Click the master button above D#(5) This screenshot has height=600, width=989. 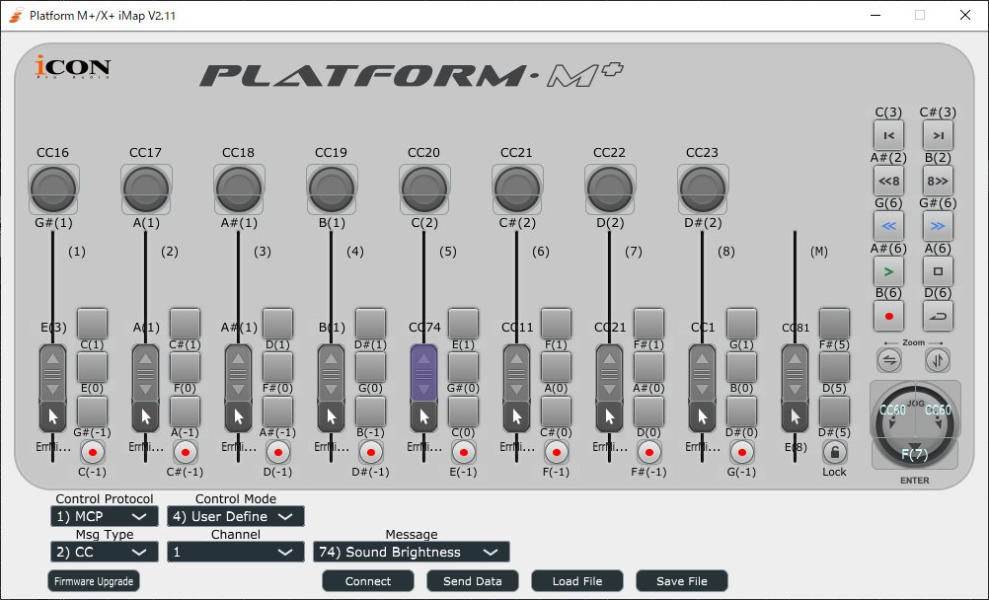[x=834, y=412]
